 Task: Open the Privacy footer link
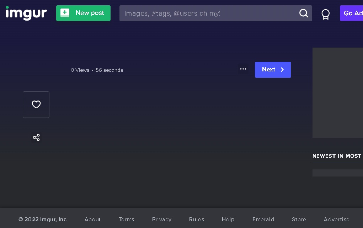tap(161, 219)
